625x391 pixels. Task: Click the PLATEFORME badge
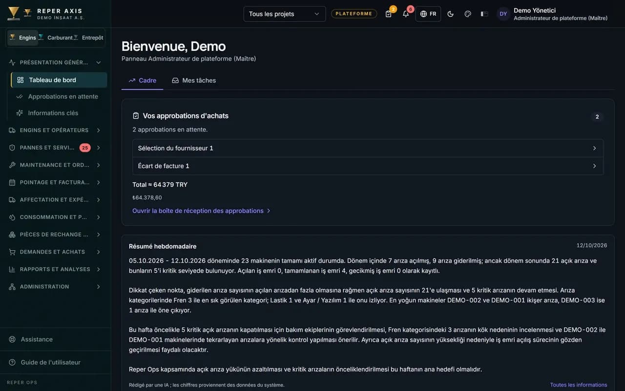354,14
